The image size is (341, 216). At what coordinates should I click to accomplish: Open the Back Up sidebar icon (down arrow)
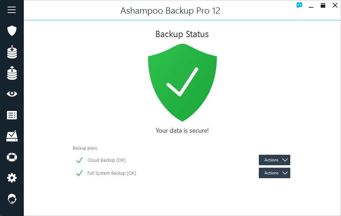12,52
